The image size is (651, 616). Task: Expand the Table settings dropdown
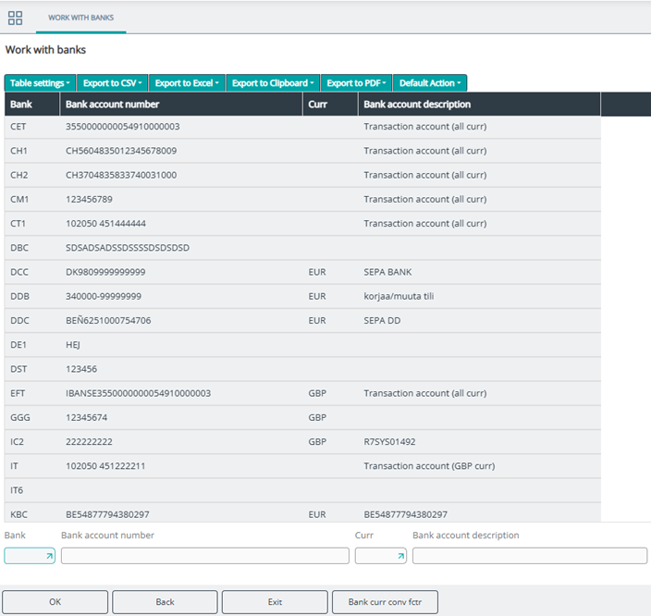[x=40, y=83]
